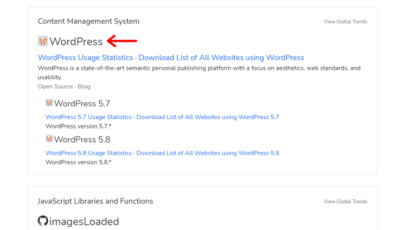Screen dimensions: 412x230
Task: Click the WordPress 5.8 logo icon
Action: [x=49, y=139]
